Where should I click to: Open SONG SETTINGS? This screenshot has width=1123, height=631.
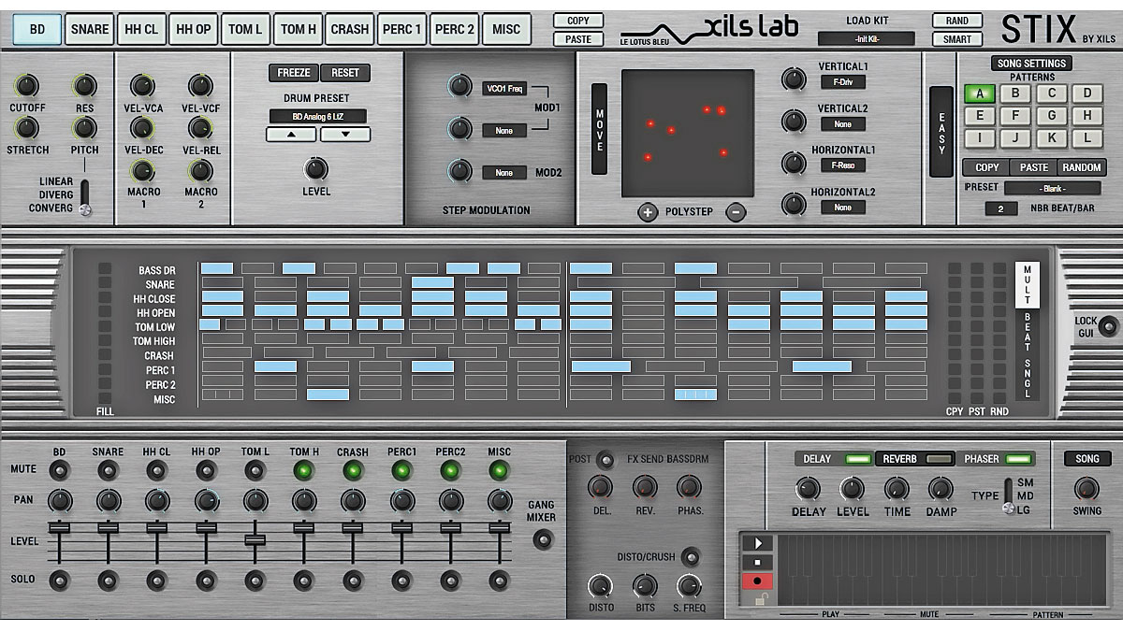click(x=1031, y=64)
